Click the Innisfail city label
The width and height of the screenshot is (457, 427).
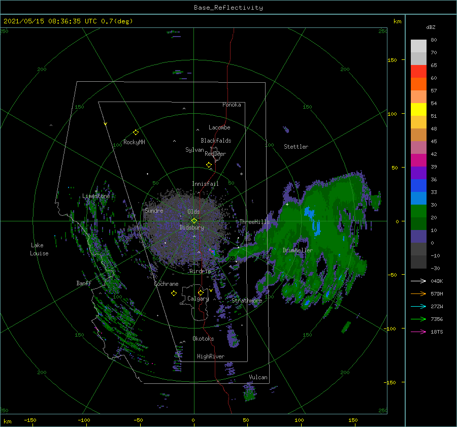point(205,184)
